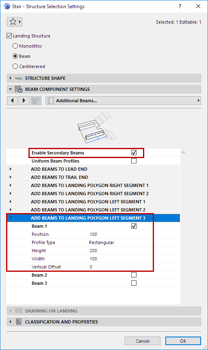Expand Classification and Properties panel

(10, 322)
